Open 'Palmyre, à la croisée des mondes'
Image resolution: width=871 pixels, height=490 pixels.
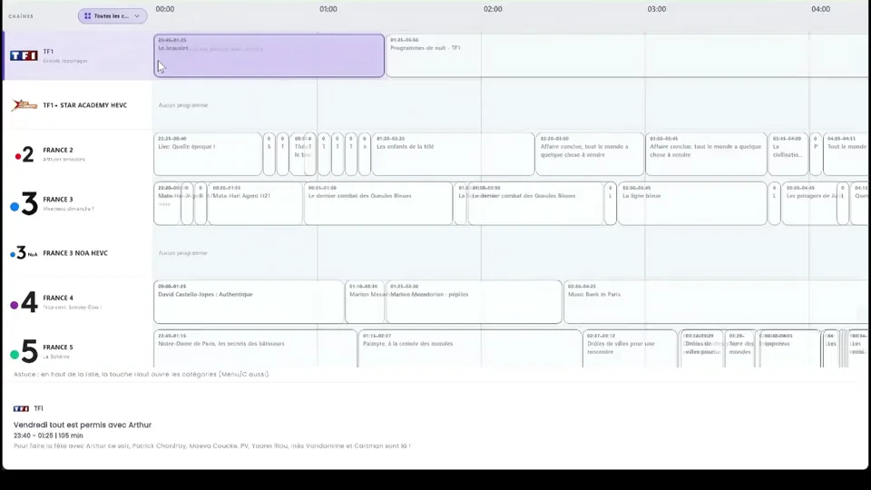[x=470, y=348]
